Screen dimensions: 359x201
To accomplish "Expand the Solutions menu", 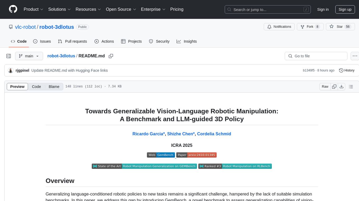I will tap(59, 9).
